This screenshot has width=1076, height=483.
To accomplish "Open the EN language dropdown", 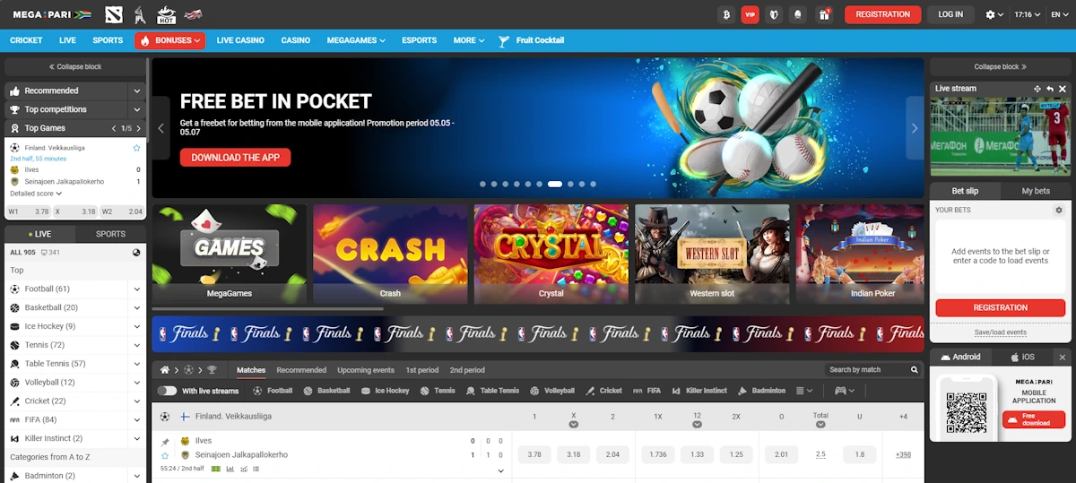I will tap(1059, 14).
